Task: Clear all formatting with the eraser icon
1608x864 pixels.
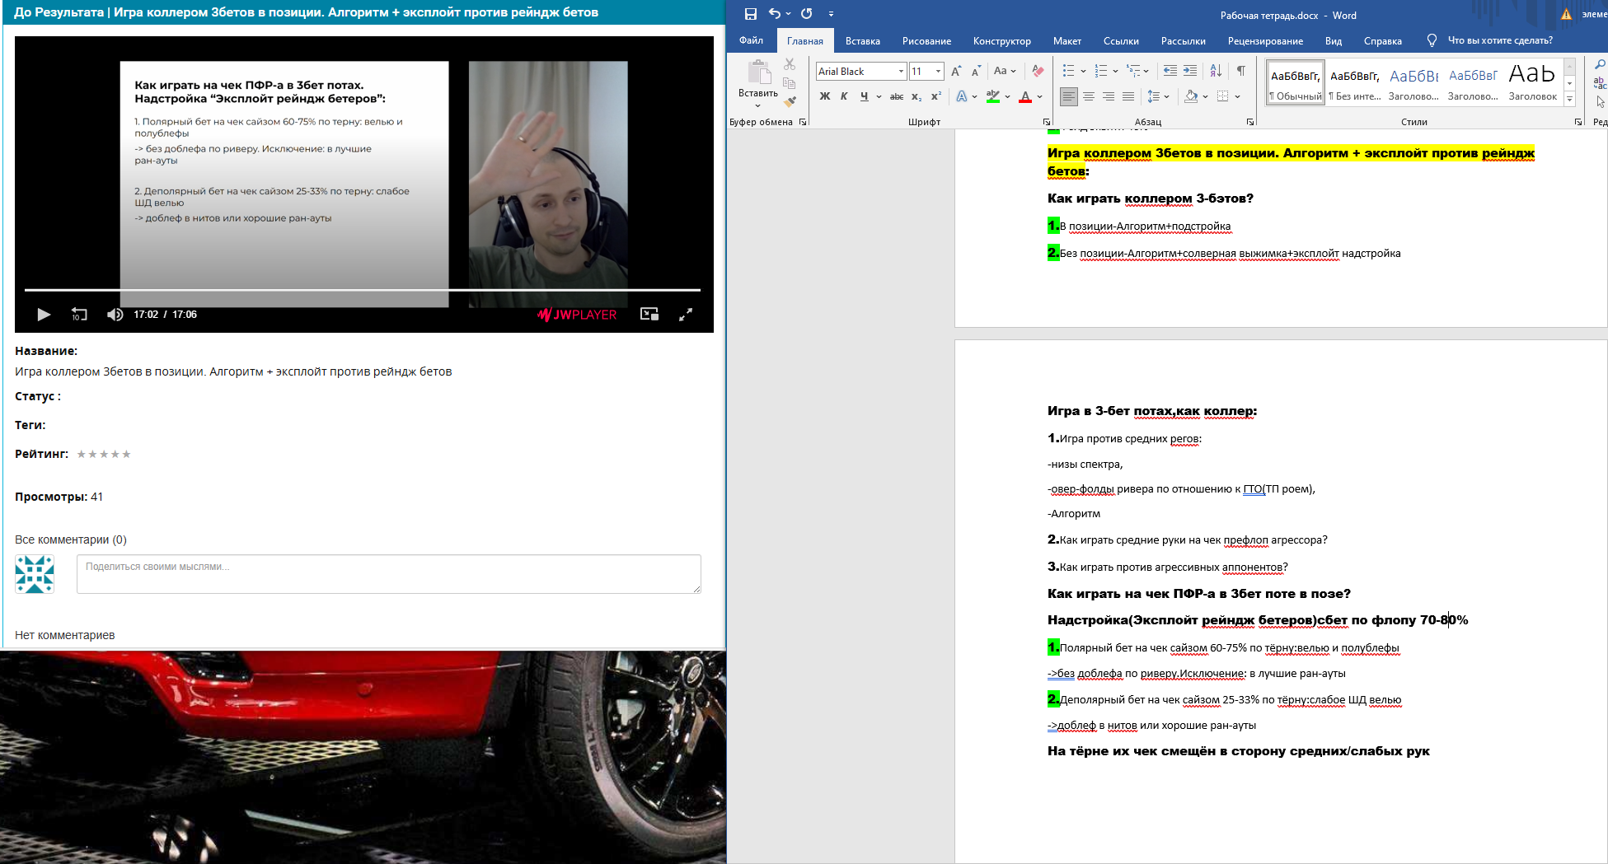Action: 1038,72
